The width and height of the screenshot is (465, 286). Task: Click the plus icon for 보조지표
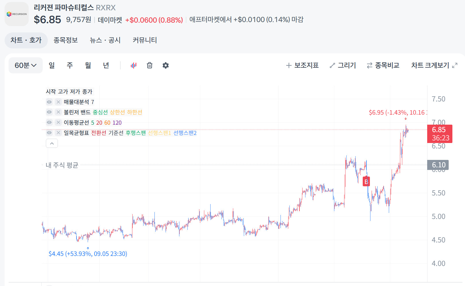click(289, 65)
